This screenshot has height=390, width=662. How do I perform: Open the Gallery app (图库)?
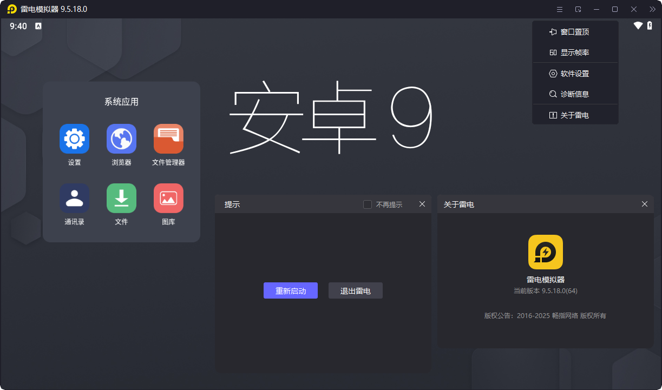point(168,199)
